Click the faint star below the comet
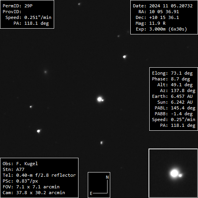The image size is (198, 198). click(101, 143)
